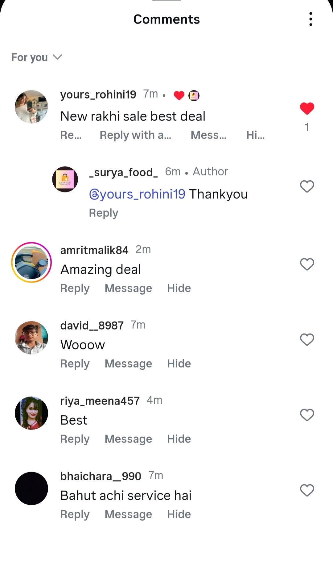
Task: Open yours_rohini19's profile picture
Action: click(x=31, y=107)
